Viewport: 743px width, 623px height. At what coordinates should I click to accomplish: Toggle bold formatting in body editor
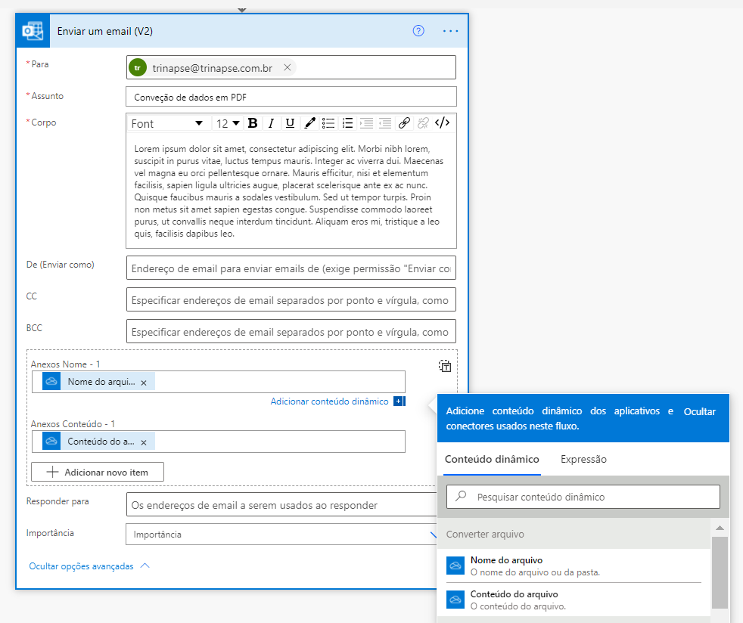[x=253, y=123]
